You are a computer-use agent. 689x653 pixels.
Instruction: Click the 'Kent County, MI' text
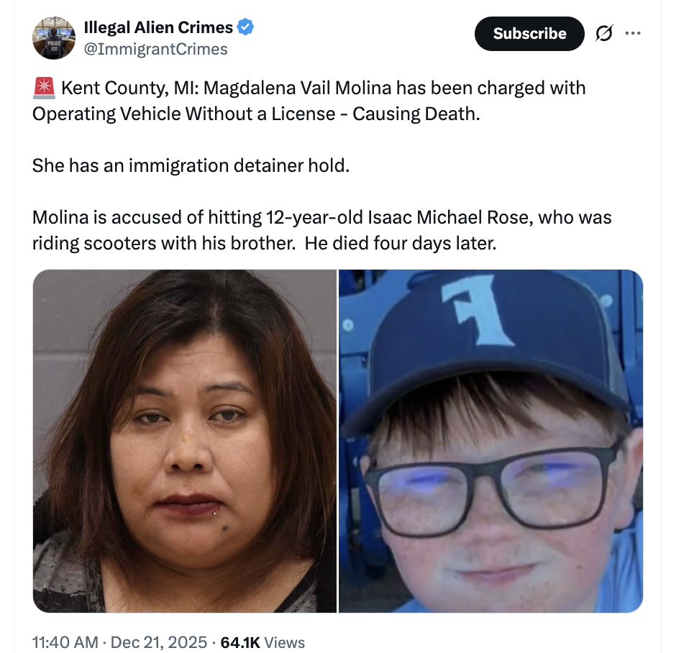click(129, 88)
